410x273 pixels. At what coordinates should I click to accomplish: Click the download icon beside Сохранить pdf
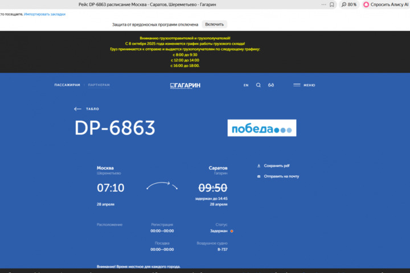coord(259,166)
